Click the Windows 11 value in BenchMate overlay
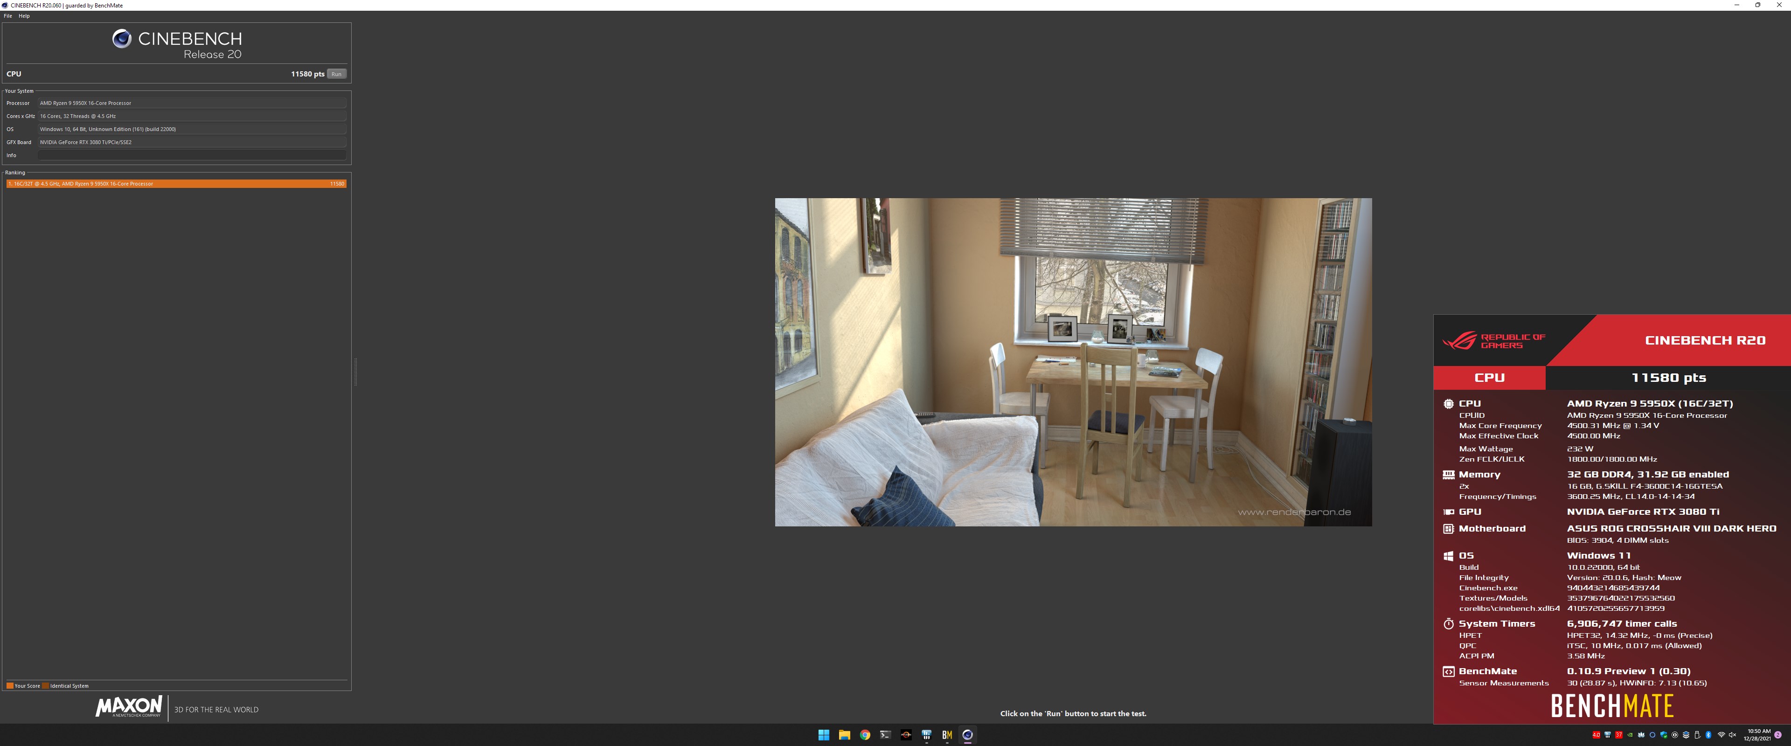 pyautogui.click(x=1598, y=555)
